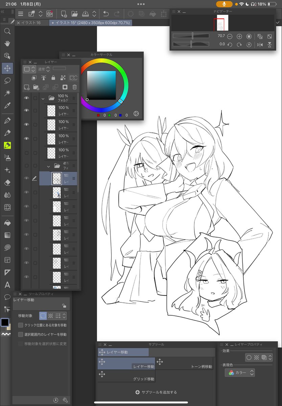
Task: Toggle Lock layer icon
Action: [x=53, y=78]
